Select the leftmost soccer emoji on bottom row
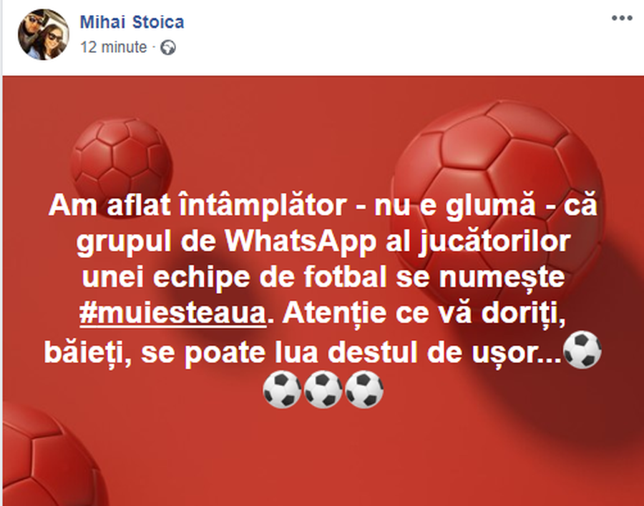Viewport: 644px width, 506px height. [x=282, y=389]
